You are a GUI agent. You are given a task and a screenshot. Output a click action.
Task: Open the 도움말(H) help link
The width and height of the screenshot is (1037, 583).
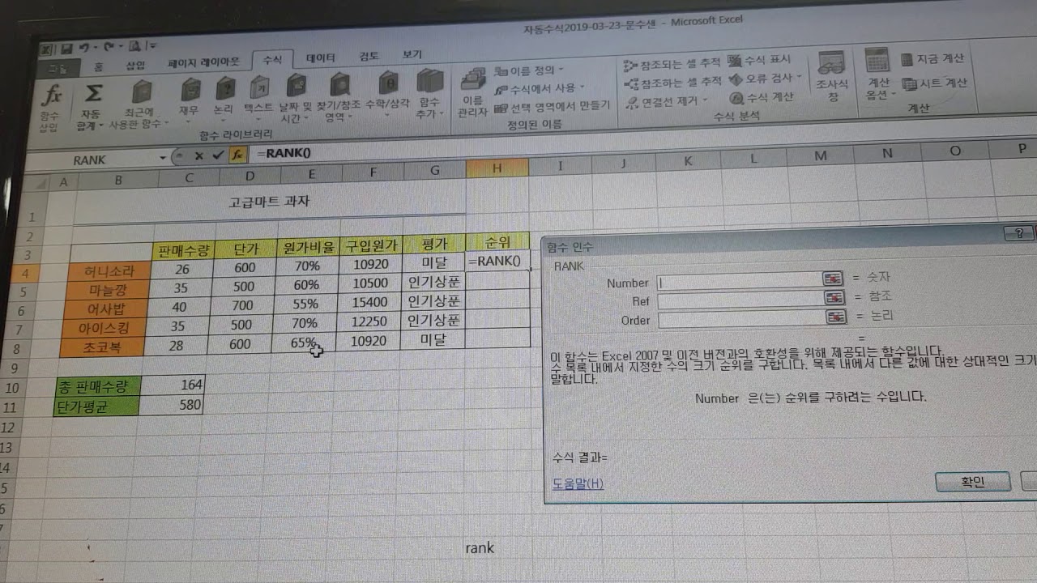pos(578,484)
